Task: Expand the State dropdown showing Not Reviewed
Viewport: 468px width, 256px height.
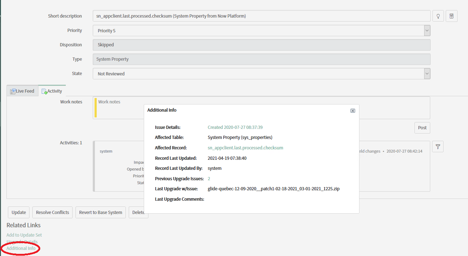Action: click(x=427, y=73)
